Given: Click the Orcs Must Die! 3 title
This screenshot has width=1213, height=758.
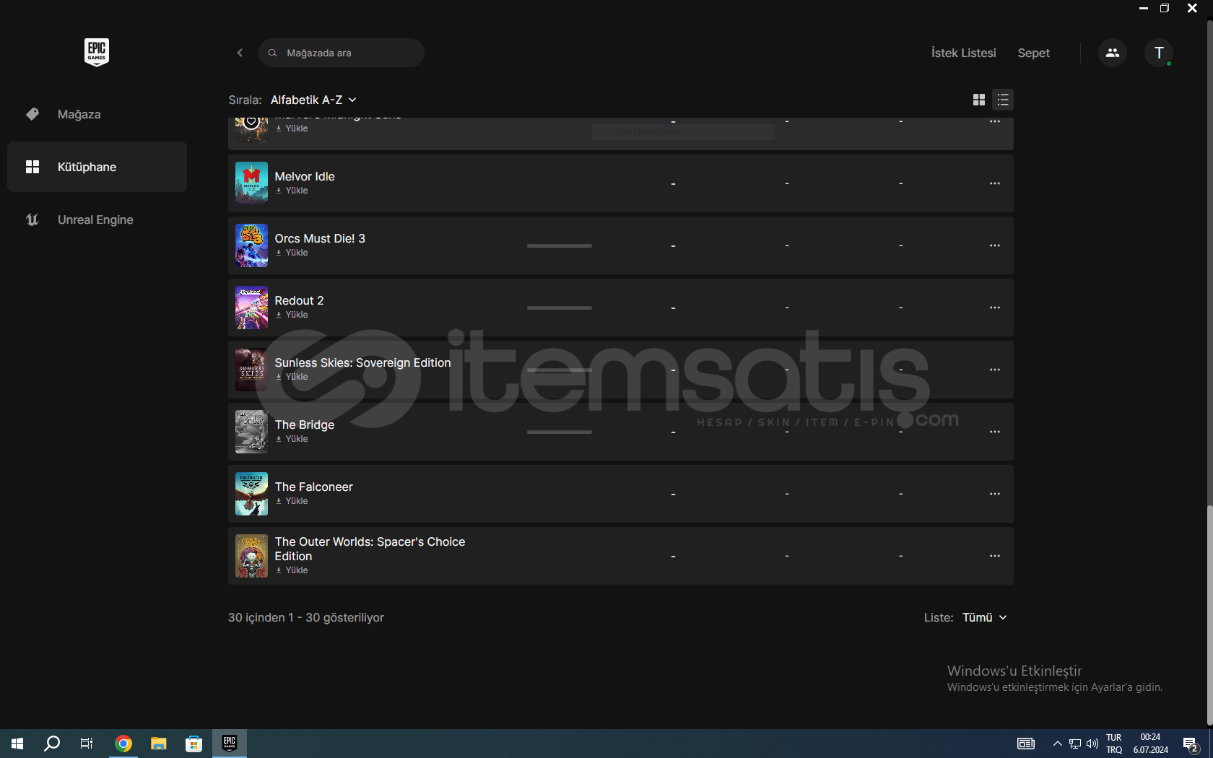Looking at the screenshot, I should click(320, 238).
